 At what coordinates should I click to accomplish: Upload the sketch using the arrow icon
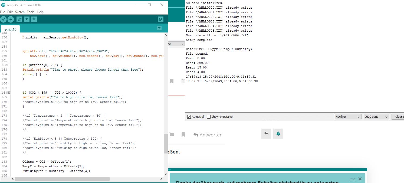pyautogui.click(x=11, y=19)
